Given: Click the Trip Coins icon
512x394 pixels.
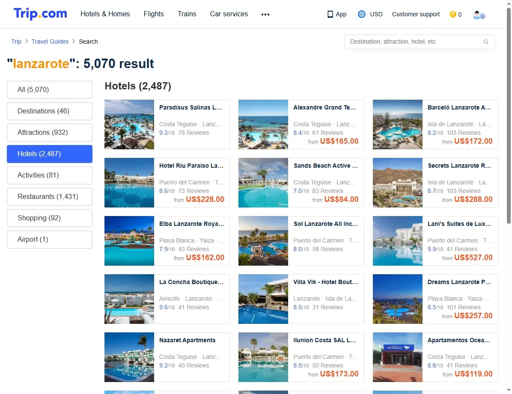Looking at the screenshot, I should coord(452,15).
